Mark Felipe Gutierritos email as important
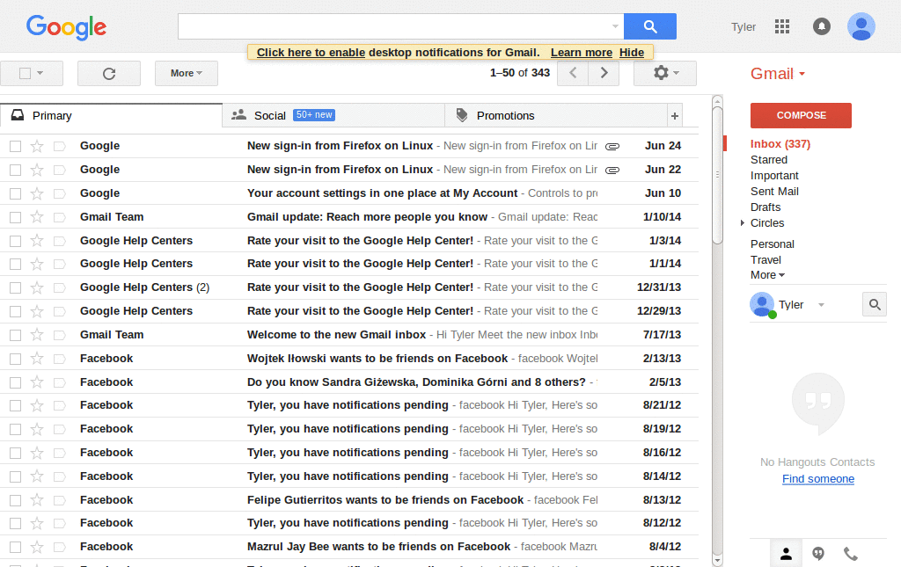 tap(59, 500)
